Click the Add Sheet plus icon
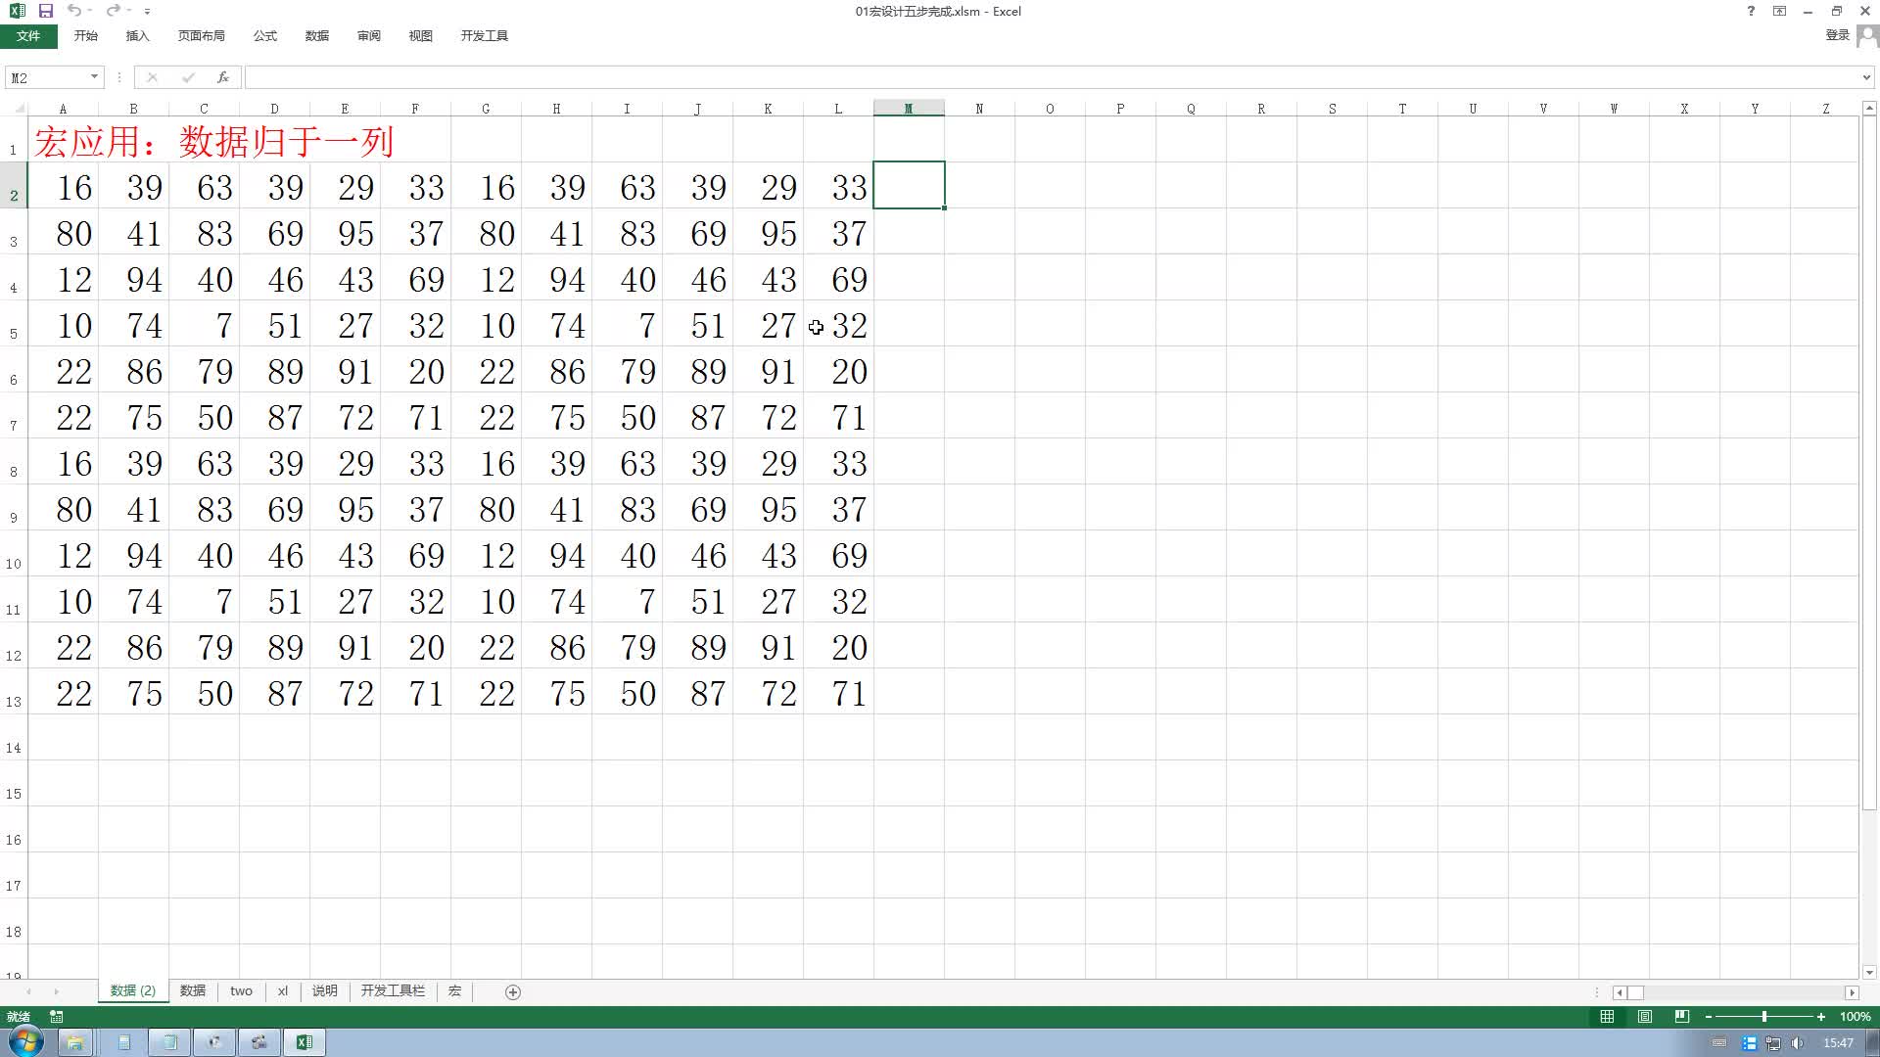The height and width of the screenshot is (1057, 1880). (513, 991)
